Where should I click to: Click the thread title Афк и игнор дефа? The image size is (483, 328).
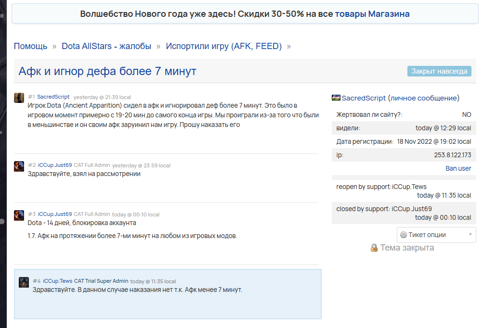tap(107, 72)
